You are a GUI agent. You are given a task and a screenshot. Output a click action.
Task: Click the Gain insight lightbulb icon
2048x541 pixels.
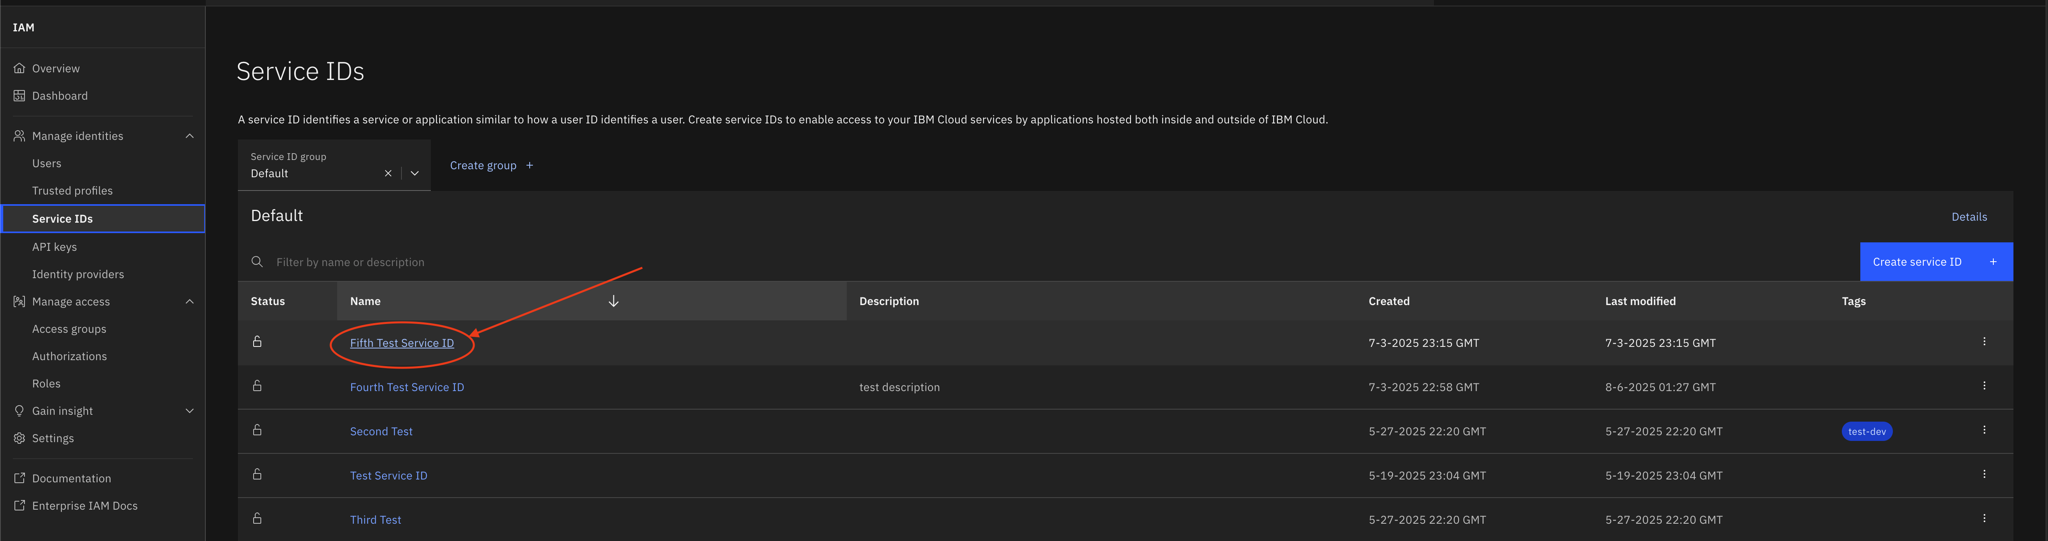[19, 410]
